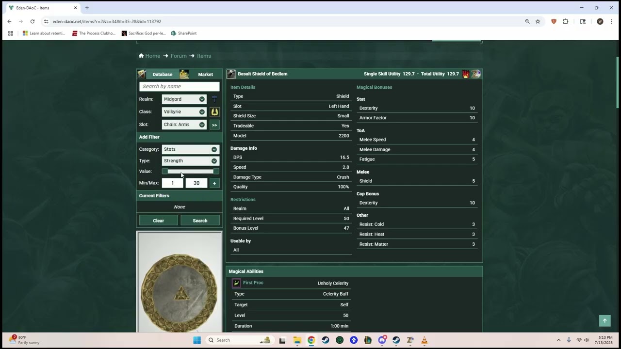This screenshot has width=621, height=349.
Task: Open the Type dropdown showing Strength
Action: tap(190, 161)
